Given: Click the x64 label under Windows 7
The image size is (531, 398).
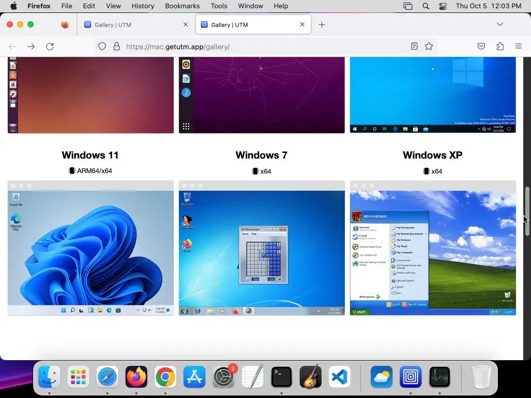Looking at the screenshot, I should 261,171.
